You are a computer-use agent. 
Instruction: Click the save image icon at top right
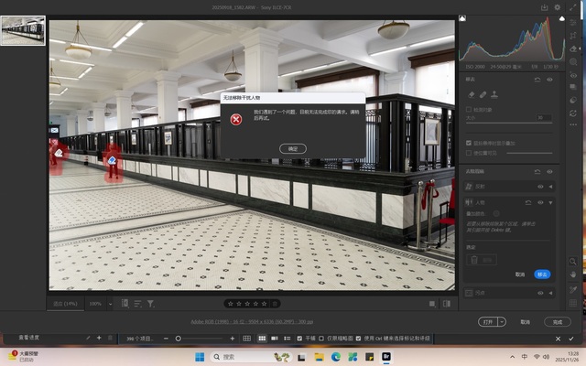544,7
